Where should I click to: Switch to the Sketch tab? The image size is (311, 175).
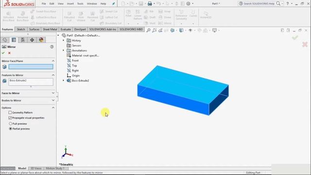point(21,29)
